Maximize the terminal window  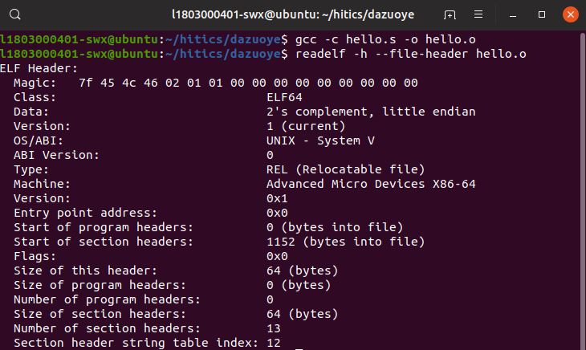pos(542,14)
